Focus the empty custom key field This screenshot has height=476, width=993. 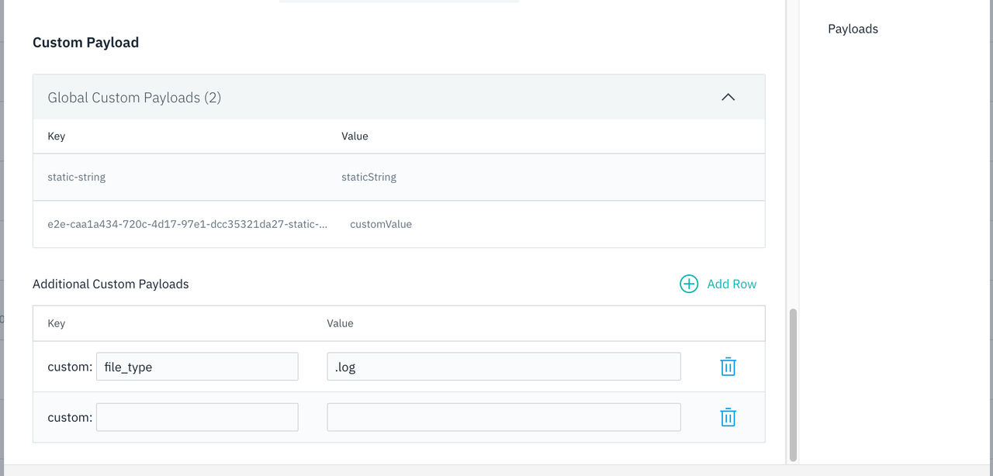pyautogui.click(x=197, y=417)
